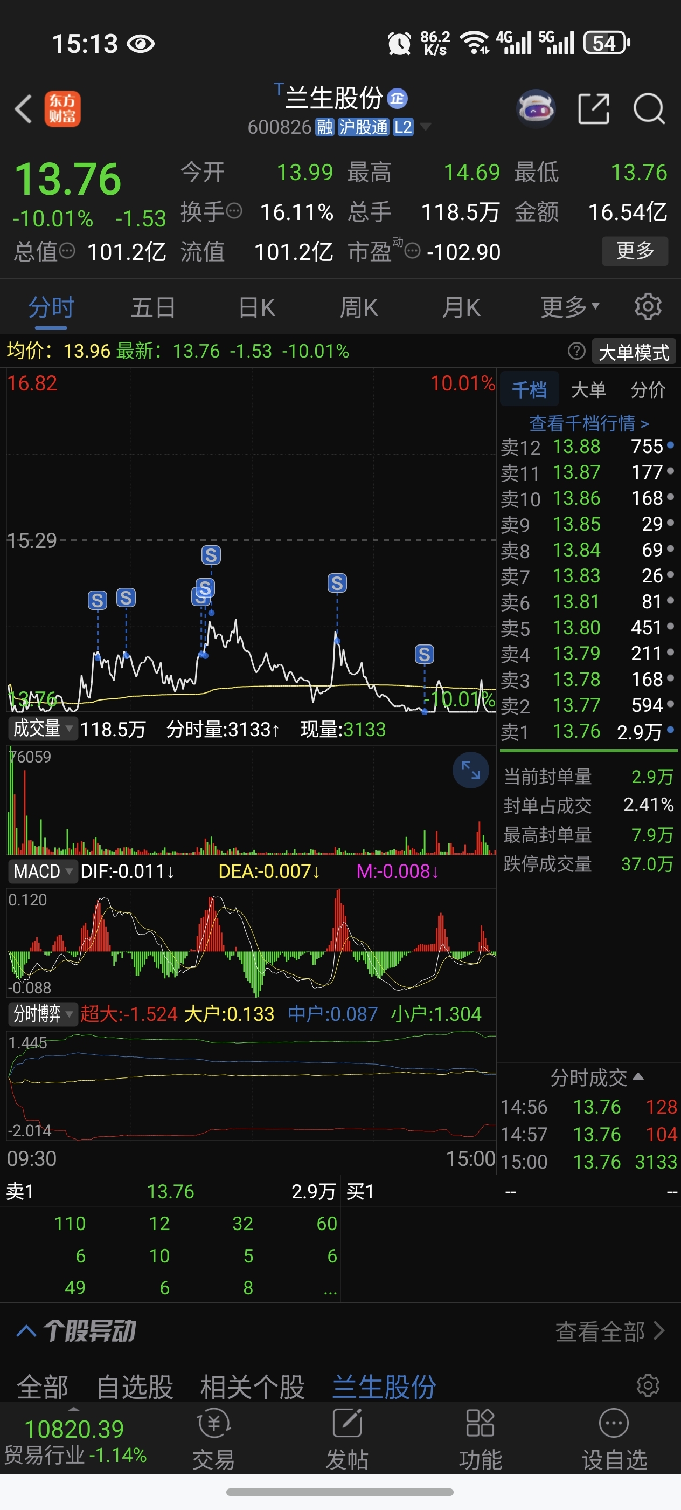Switch to the 日K tab
The height and width of the screenshot is (1510, 681).
click(256, 306)
